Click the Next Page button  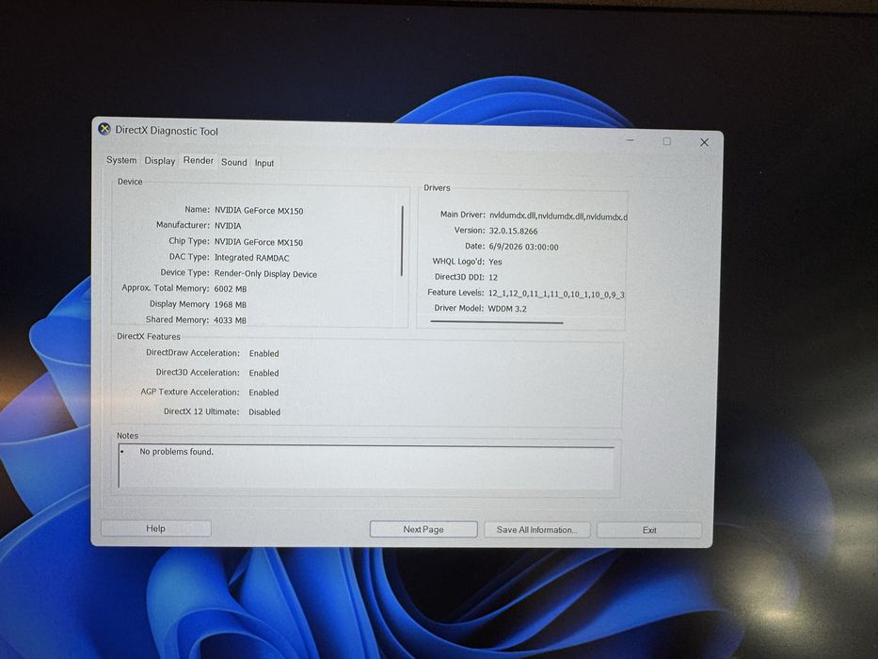click(x=423, y=529)
